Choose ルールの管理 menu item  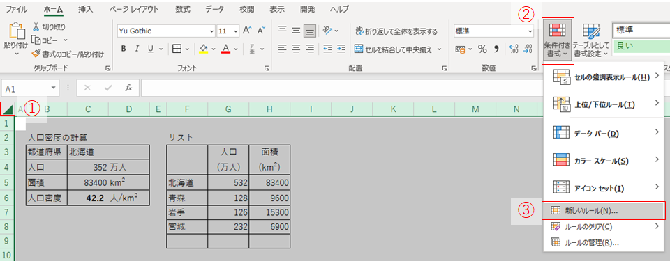coord(604,242)
